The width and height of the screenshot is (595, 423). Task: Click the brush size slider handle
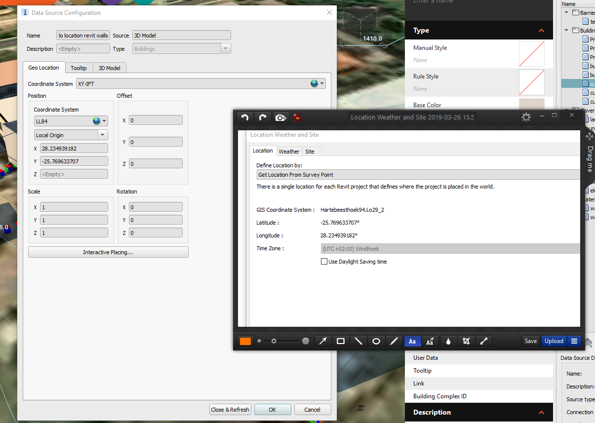[x=274, y=341]
